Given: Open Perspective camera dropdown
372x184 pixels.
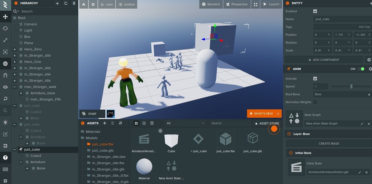Looking at the screenshot, I should click(x=237, y=4).
